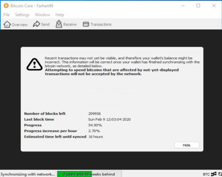Close the Bitcoin Core window
Image resolution: width=222 pixels, height=177 pixels.
(x=214, y=6)
